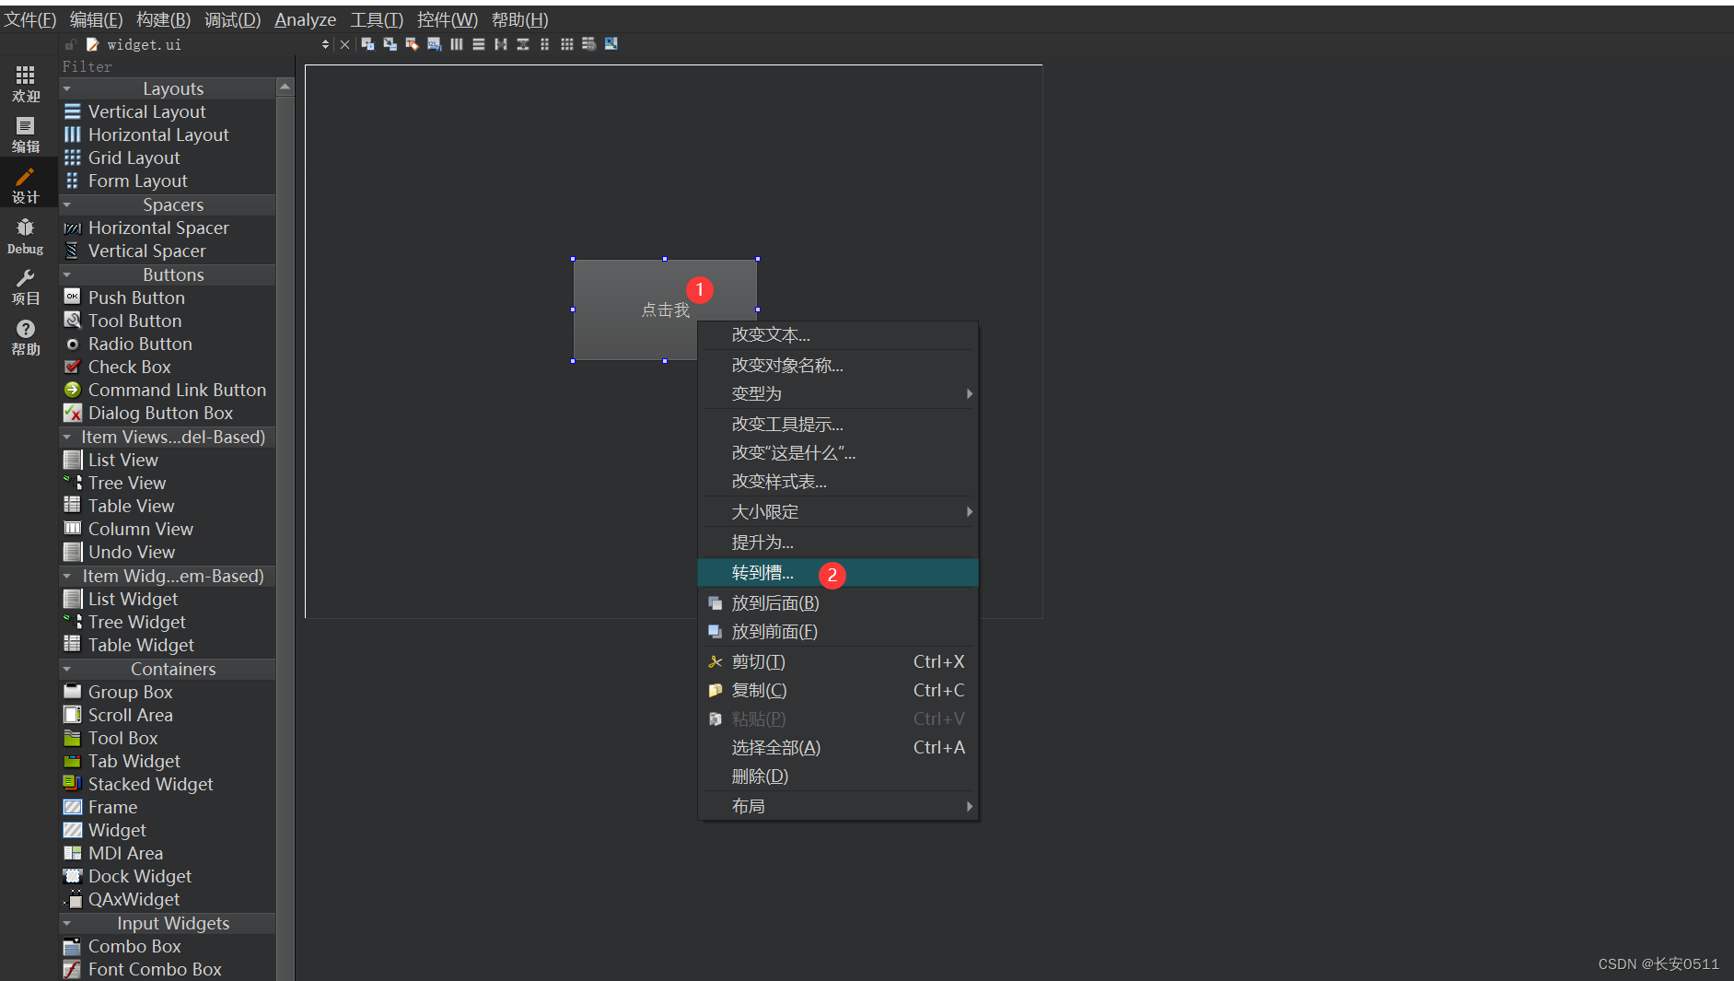Collapse the Layouts category

[66, 88]
